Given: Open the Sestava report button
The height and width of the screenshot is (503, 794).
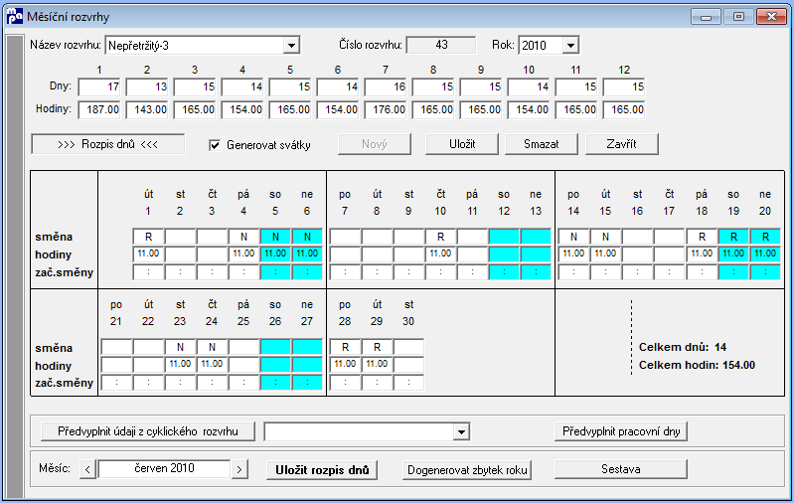Looking at the screenshot, I should click(x=621, y=469).
